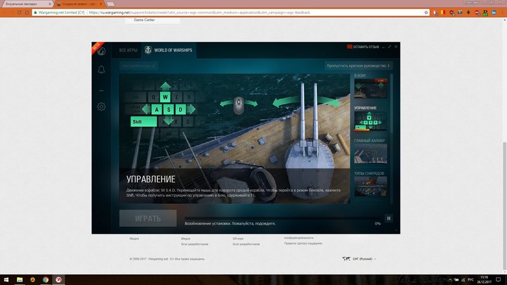Open Правила Центра поддержки footer link
The width and height of the screenshot is (507, 285).
pyautogui.click(x=303, y=243)
